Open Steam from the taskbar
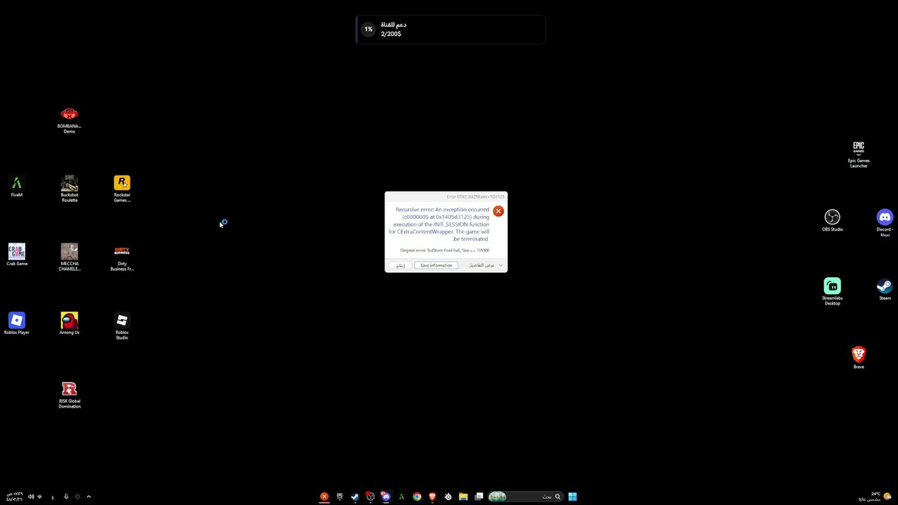Image resolution: width=898 pixels, height=505 pixels. pyautogui.click(x=355, y=497)
